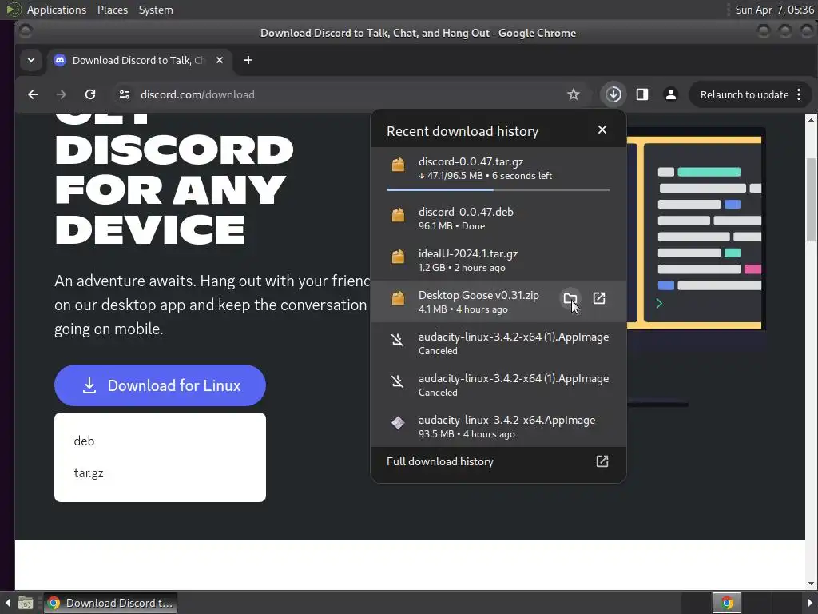
Task: Choose the deb download option
Action: (x=84, y=441)
